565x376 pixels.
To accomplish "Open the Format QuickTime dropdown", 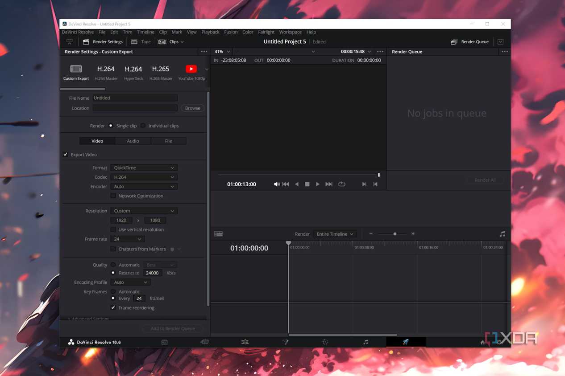I will 144,168.
